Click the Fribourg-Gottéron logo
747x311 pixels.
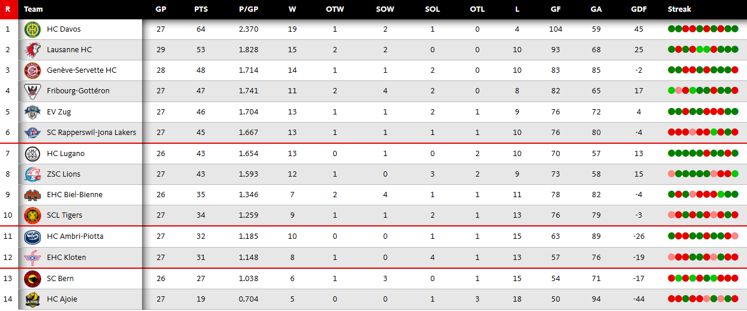(32, 91)
